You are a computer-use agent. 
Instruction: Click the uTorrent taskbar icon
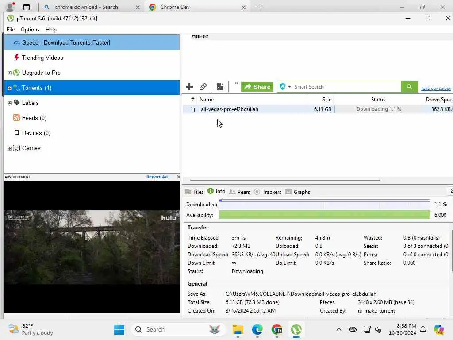point(296,329)
